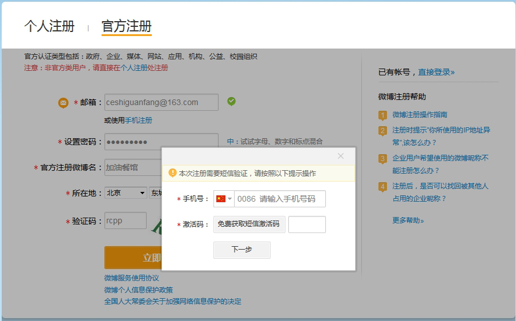516x321 pixels.
Task: Click the number 3 help badge icon
Action: coord(382,159)
